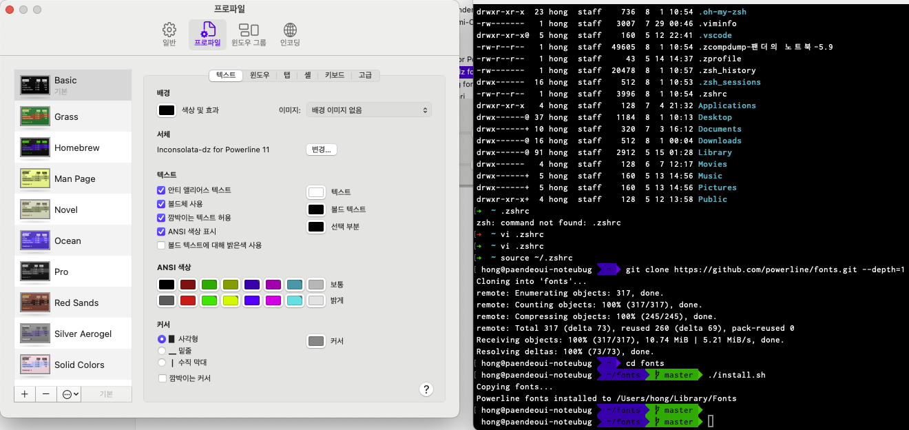Click the 변경... font button
The width and height of the screenshot is (909, 430).
coord(322,150)
